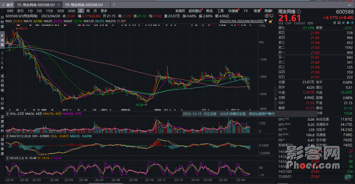Expand the 更多 periods menu
This screenshot has width=355, height=184.
pyautogui.click(x=104, y=11)
